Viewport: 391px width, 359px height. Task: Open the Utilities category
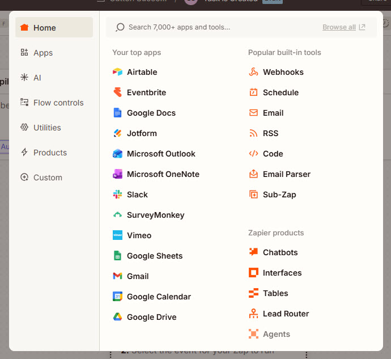point(54,128)
